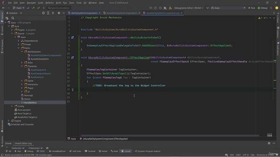The width and height of the screenshot is (280, 157).
Task: Click the Run button
Action: pyautogui.click(x=252, y=8)
